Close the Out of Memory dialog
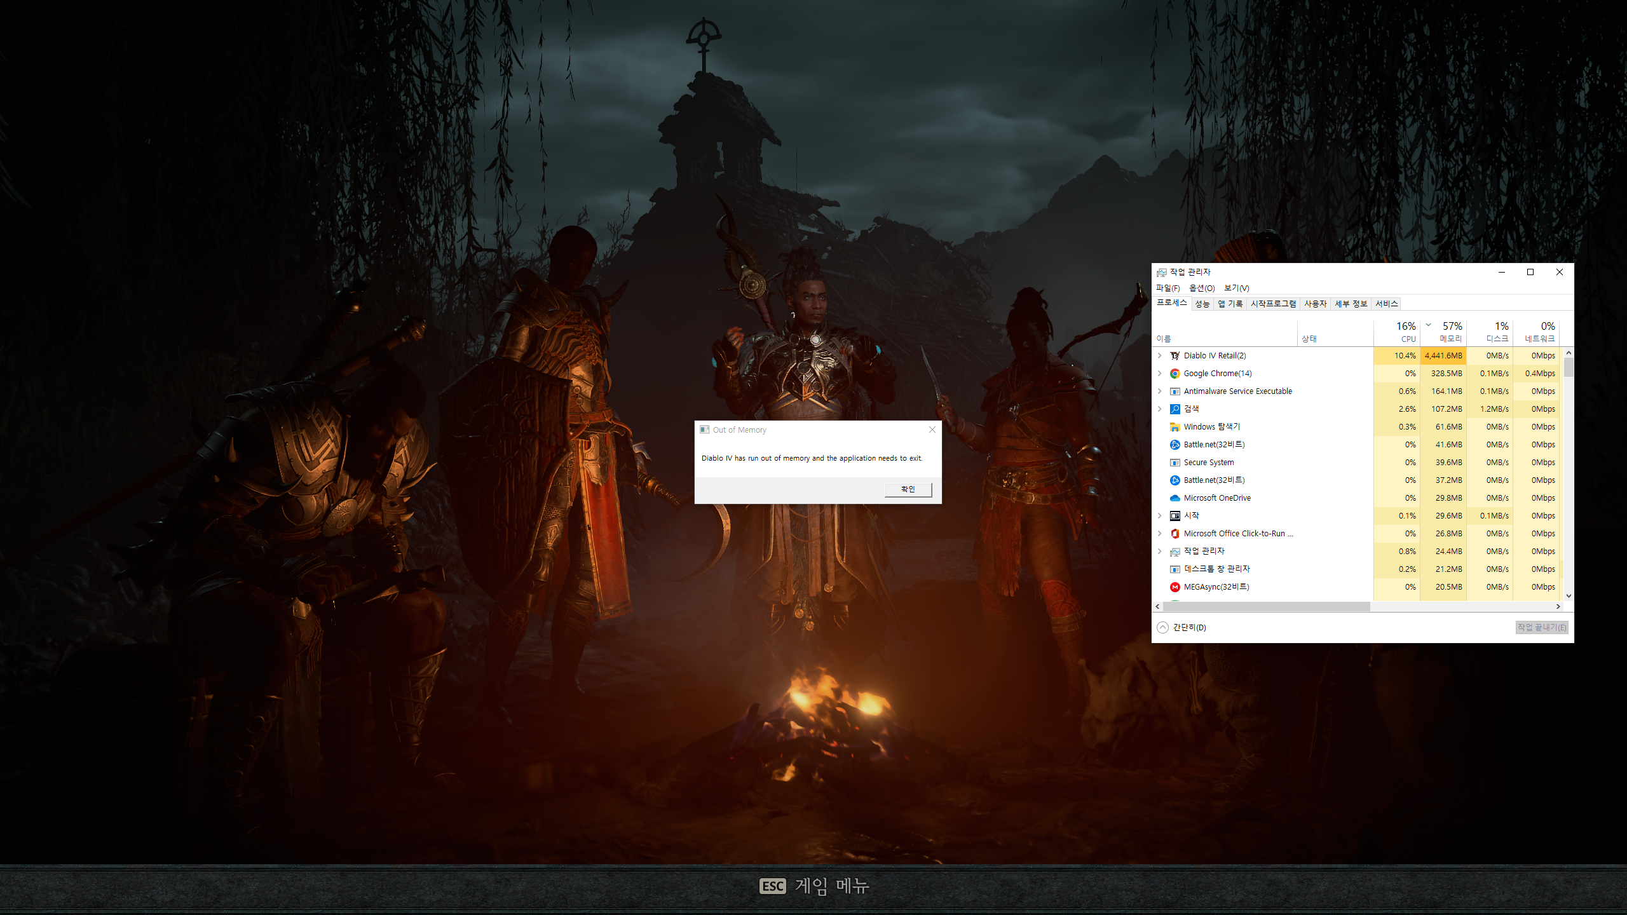 (x=932, y=430)
